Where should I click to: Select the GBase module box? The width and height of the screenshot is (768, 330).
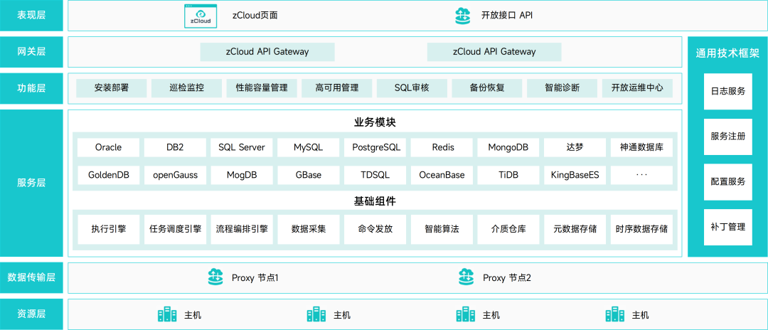(x=309, y=175)
